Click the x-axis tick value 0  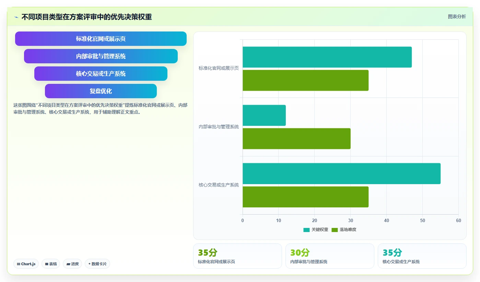point(243,221)
